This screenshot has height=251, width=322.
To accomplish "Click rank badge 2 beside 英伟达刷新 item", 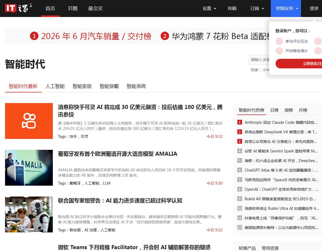I will [x=240, y=132].
